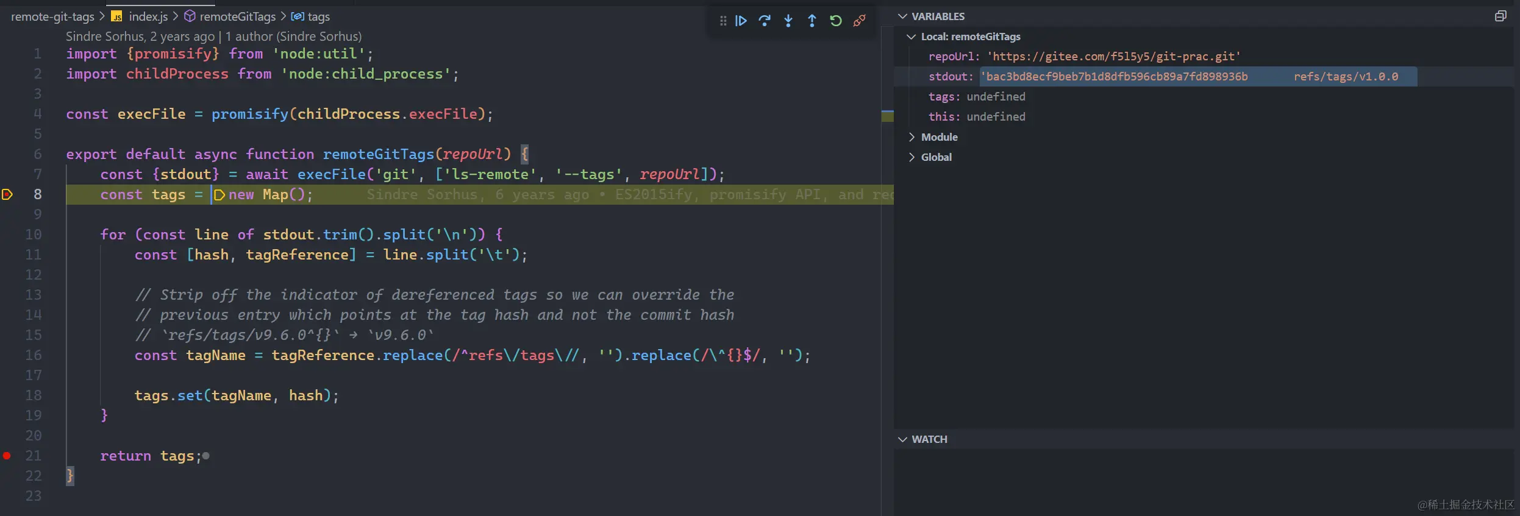Expand the Global scope
Viewport: 1520px width, 516px height.
[x=912, y=157]
